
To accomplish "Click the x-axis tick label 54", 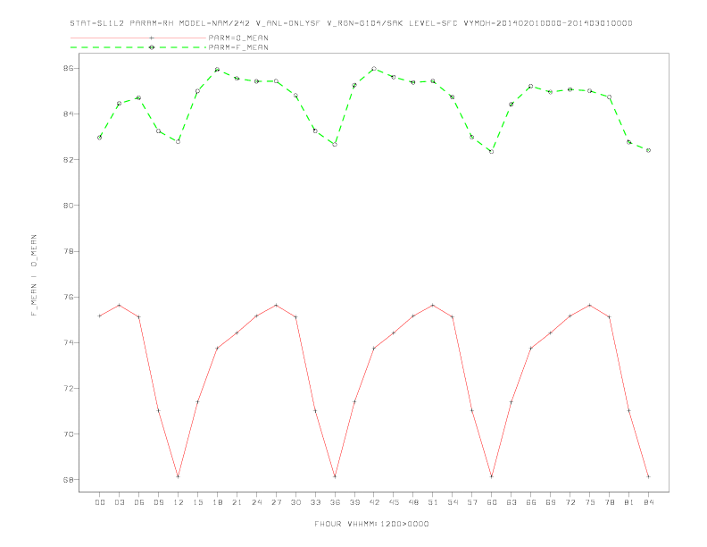I will pyautogui.click(x=453, y=502).
